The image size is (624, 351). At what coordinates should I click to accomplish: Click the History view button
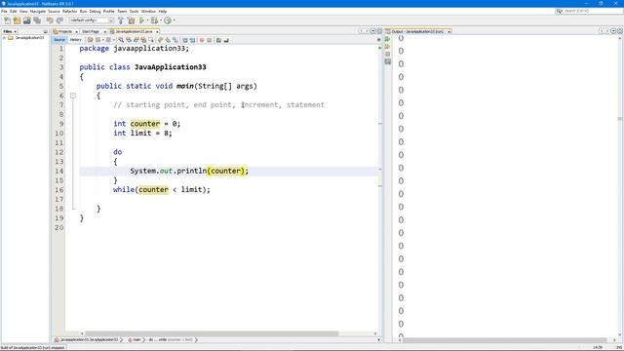76,40
